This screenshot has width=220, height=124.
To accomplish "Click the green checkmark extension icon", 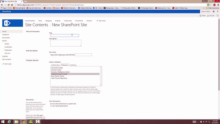I will (x=208, y=5).
